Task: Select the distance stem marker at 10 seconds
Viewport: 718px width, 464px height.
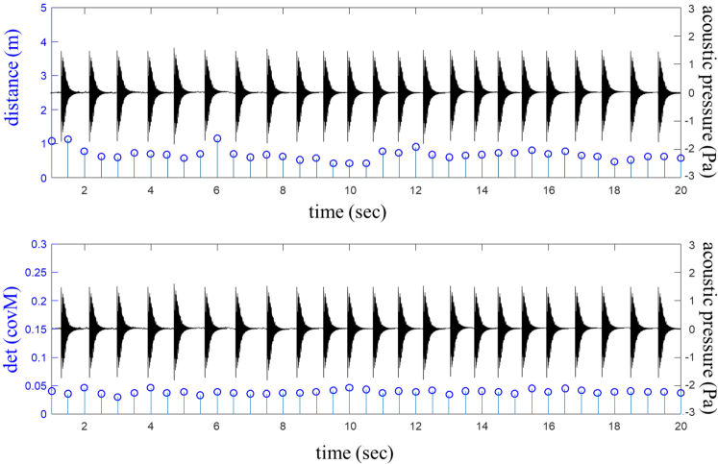Action: [x=349, y=163]
